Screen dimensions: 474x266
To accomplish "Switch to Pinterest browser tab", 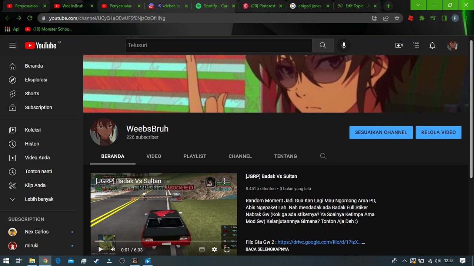I will click(x=262, y=6).
